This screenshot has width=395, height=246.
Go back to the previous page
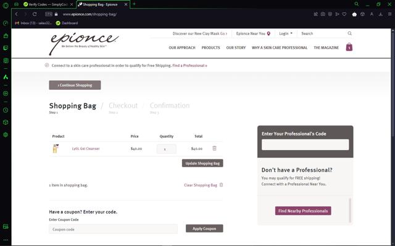pyautogui.click(x=17, y=14)
